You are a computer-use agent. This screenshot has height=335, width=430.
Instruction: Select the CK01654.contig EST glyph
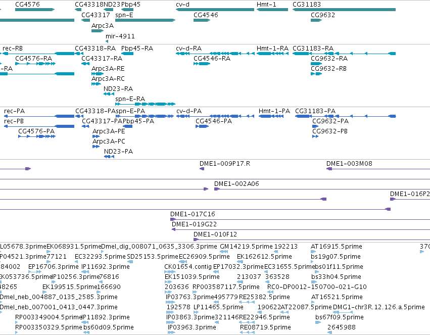pos(170,272)
